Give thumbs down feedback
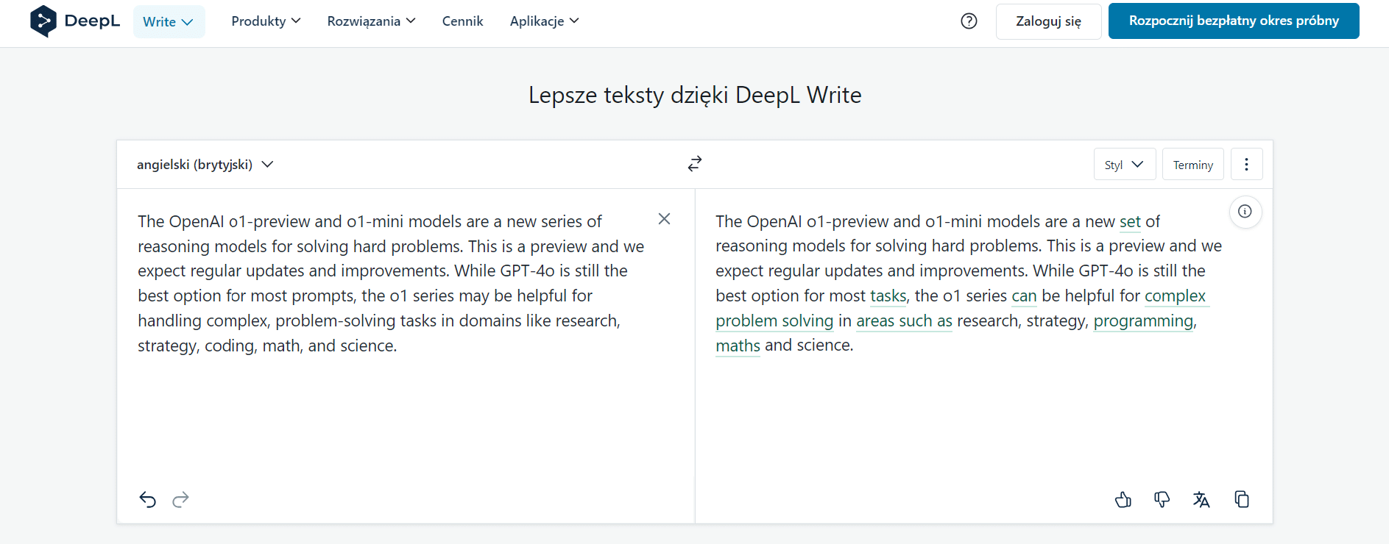1389x544 pixels. click(x=1162, y=500)
